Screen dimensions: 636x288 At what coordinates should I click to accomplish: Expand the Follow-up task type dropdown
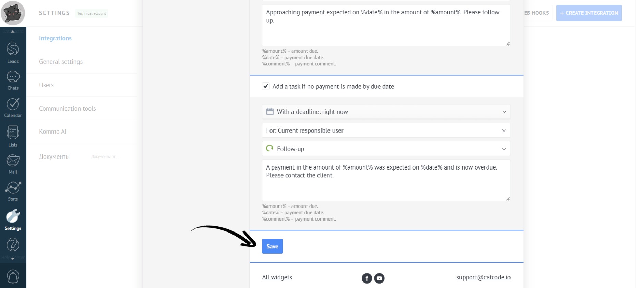(386, 149)
